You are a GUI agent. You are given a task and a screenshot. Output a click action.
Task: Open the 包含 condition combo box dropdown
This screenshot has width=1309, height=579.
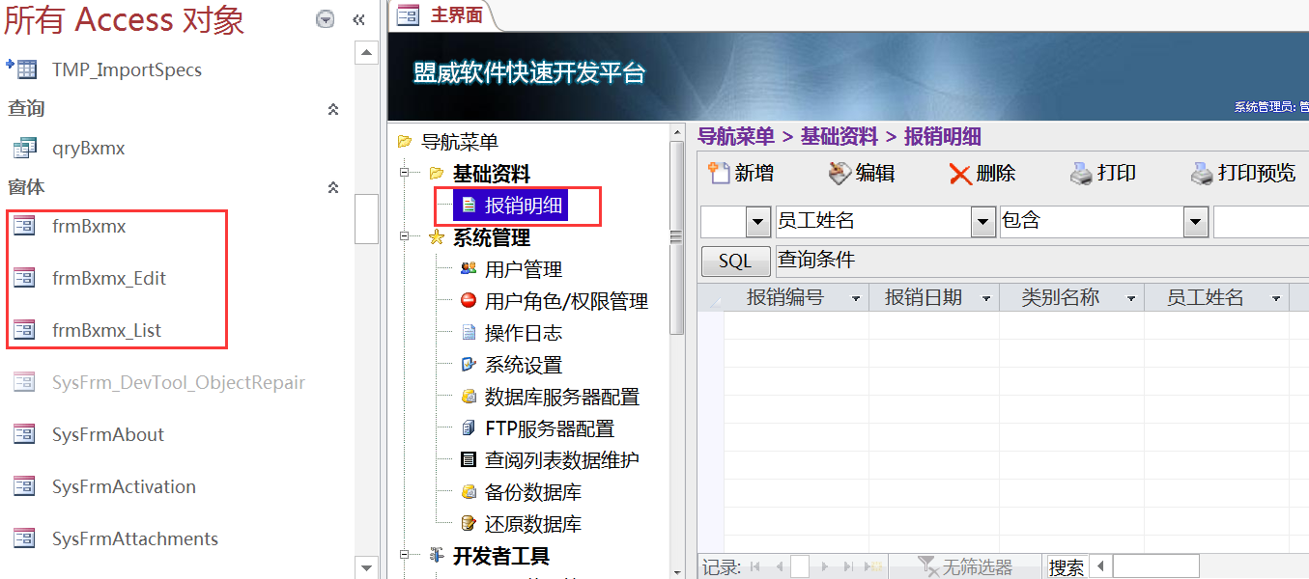pos(1196,222)
